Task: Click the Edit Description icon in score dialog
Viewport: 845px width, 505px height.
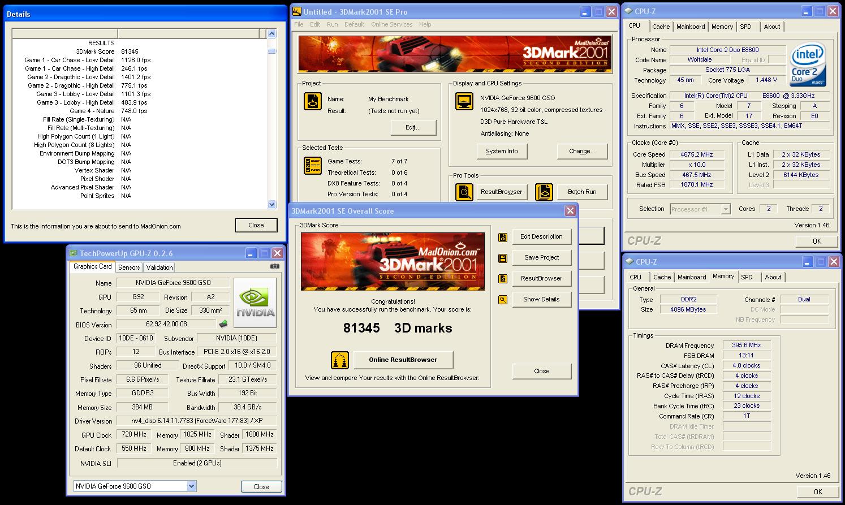Action: [x=503, y=237]
